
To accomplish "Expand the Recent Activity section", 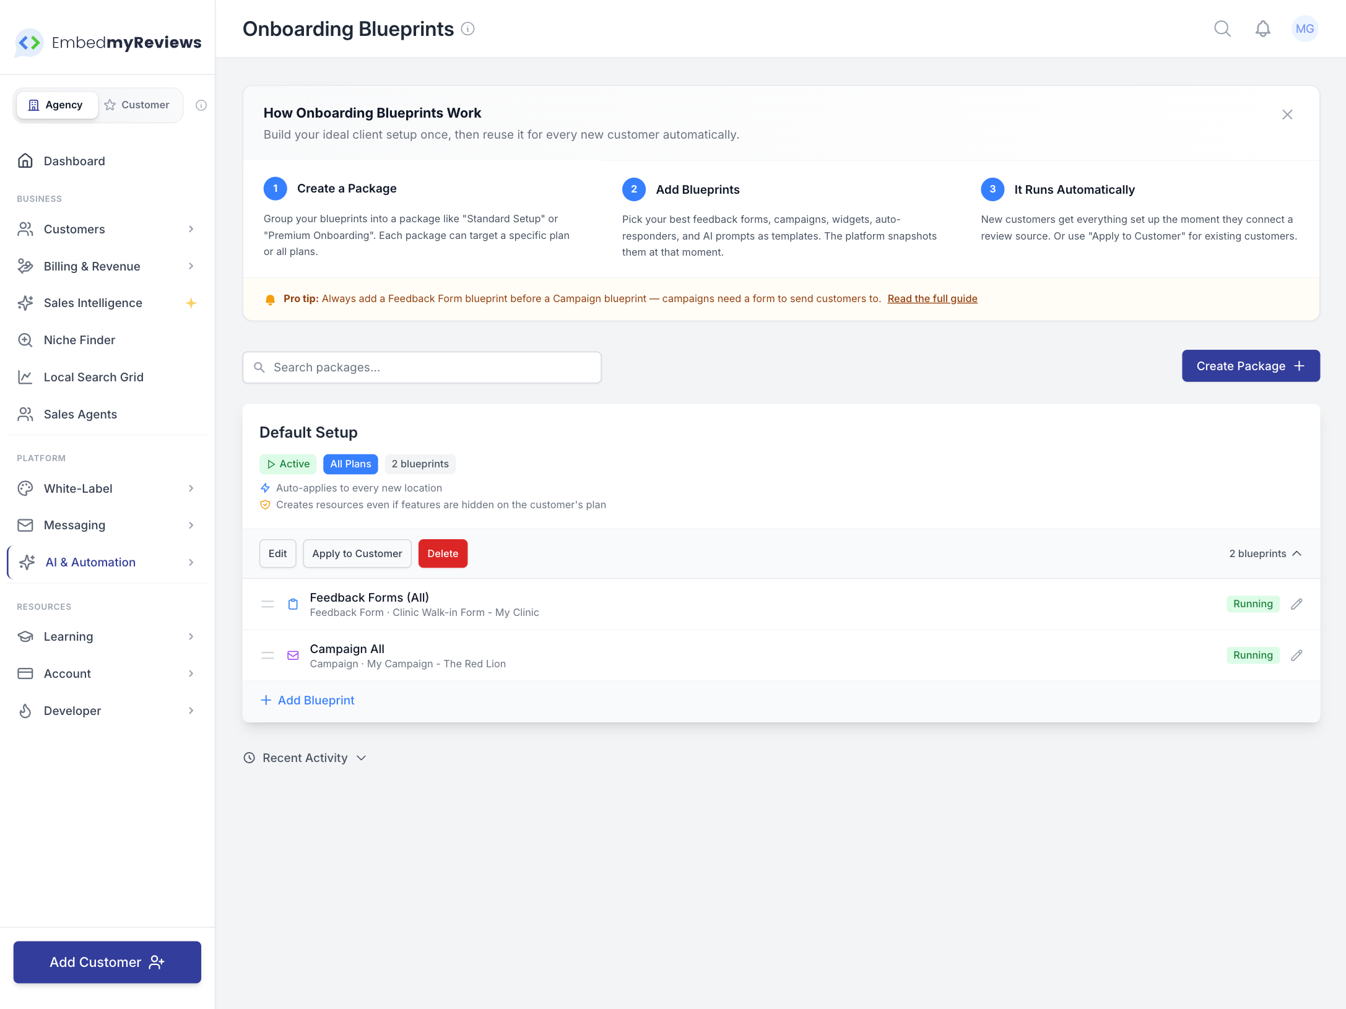I will coord(305,758).
